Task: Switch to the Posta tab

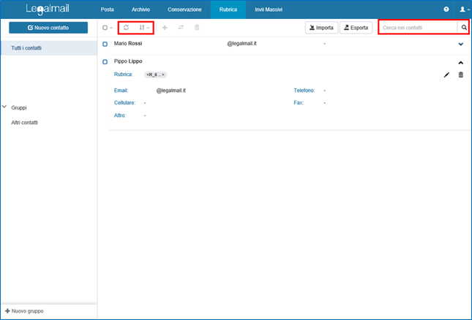Action: [107, 9]
